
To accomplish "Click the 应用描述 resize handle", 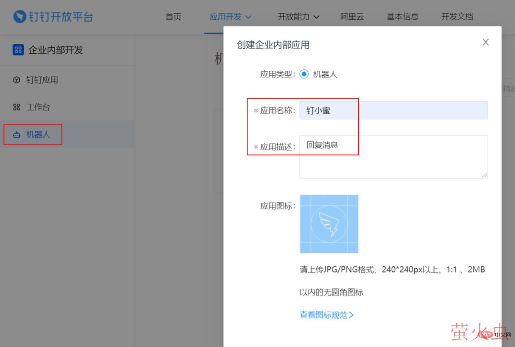I will [x=485, y=175].
